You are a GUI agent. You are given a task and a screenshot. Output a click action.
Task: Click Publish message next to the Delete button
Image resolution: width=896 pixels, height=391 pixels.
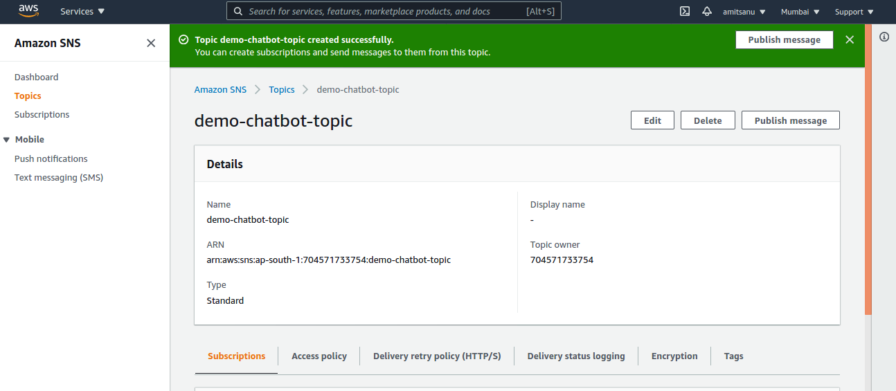click(x=791, y=120)
